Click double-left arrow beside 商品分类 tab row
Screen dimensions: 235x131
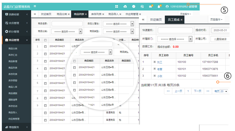coord(35,14)
